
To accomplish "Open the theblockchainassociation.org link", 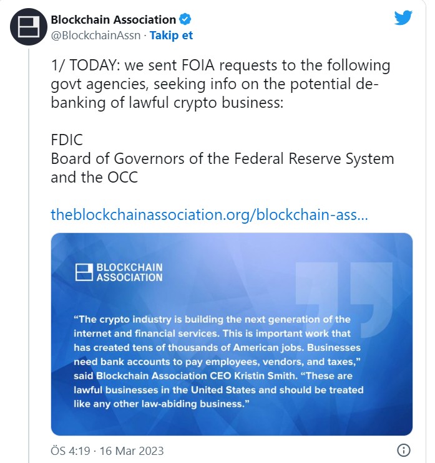I will (x=209, y=214).
